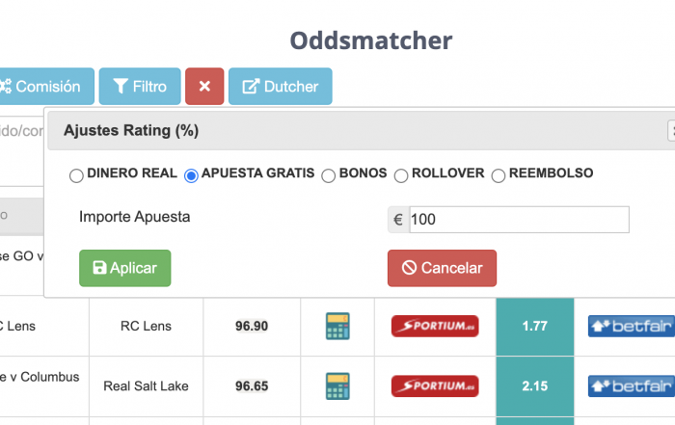Image resolution: width=675 pixels, height=425 pixels.
Task: Choose the REEMBOLSO radio option
Action: pyautogui.click(x=499, y=175)
